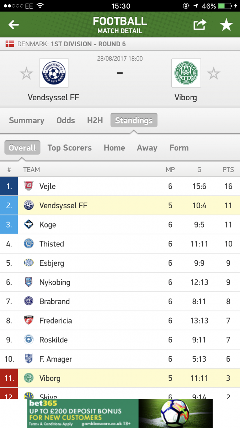Open the Viborg club crest logo

pos(186,73)
